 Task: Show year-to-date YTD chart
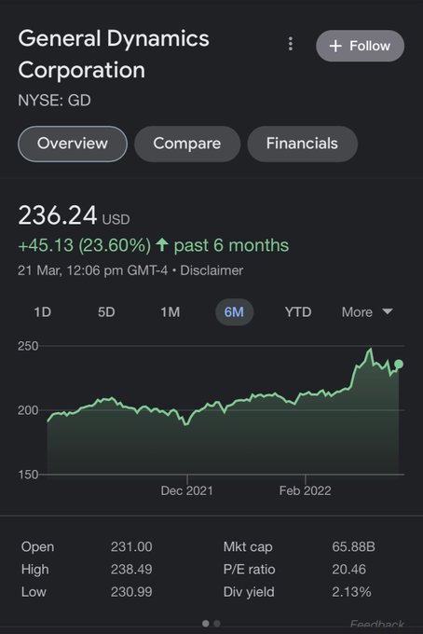point(298,312)
